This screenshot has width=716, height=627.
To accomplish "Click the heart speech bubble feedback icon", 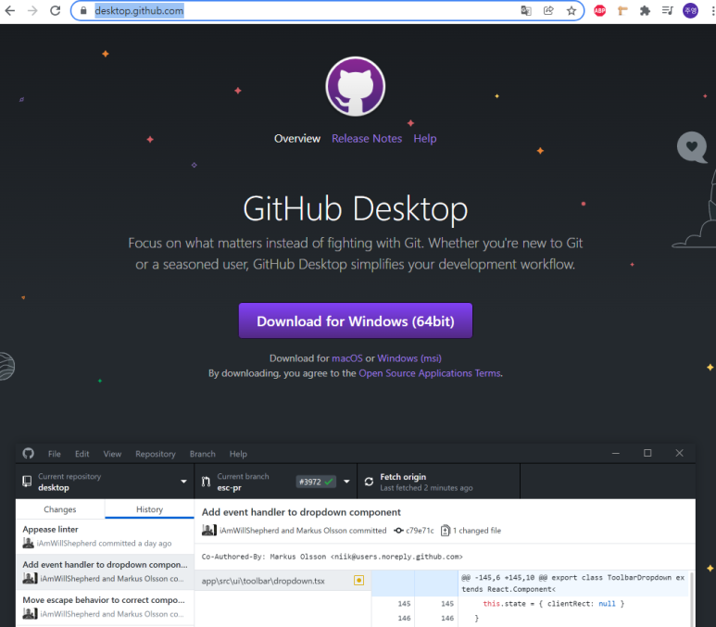I will click(692, 147).
